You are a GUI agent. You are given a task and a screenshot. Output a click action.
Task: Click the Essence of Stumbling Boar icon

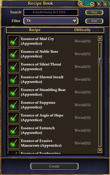(x=14, y=92)
